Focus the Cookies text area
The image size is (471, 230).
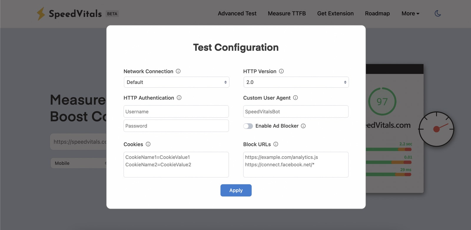(x=176, y=164)
